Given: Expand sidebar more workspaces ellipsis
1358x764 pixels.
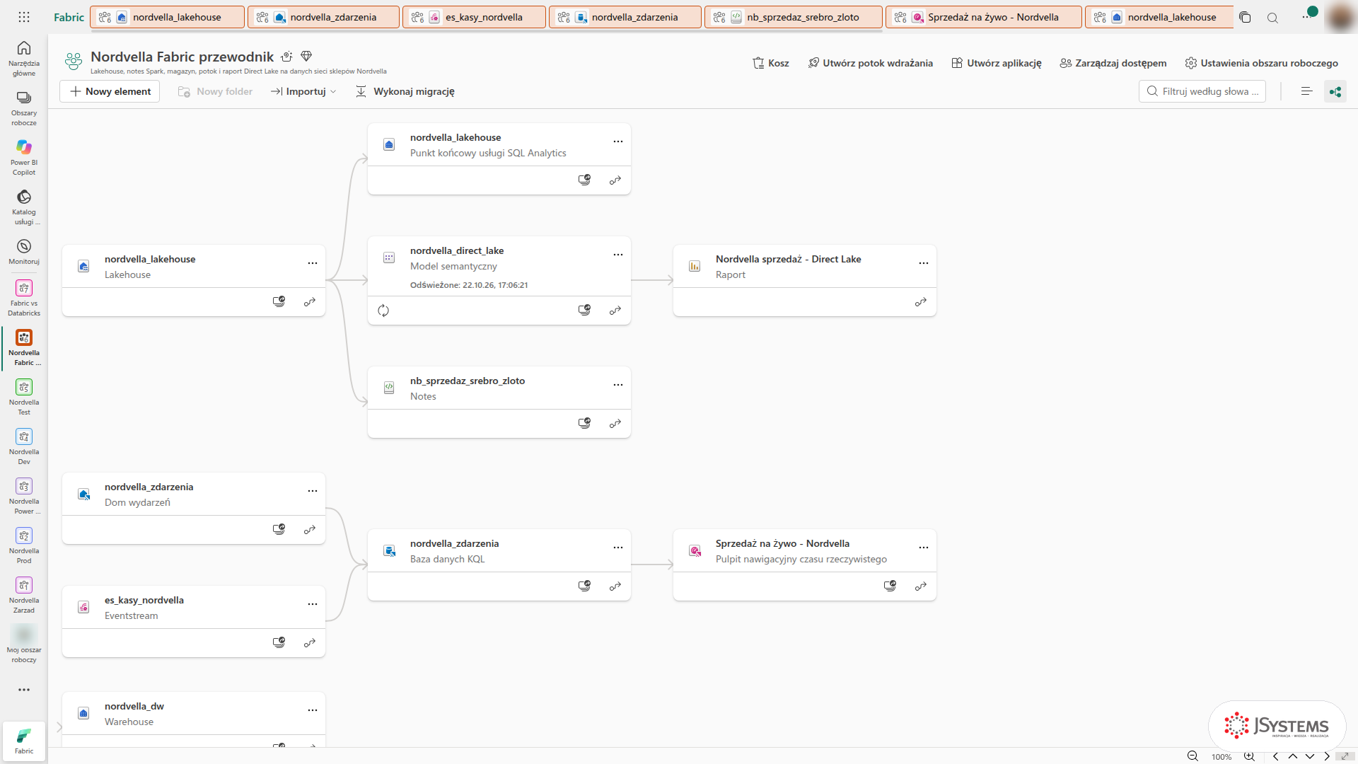Looking at the screenshot, I should coord(24,690).
